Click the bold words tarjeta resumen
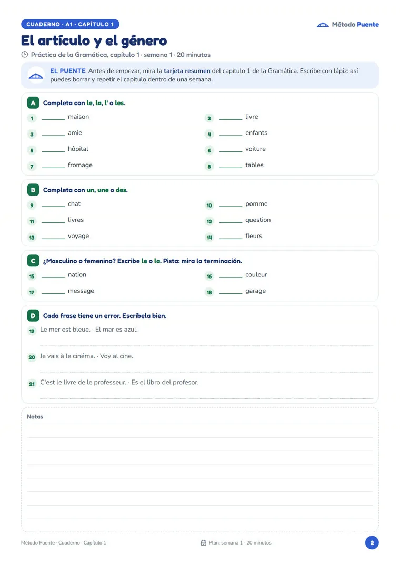The image size is (400, 565). tap(187, 71)
